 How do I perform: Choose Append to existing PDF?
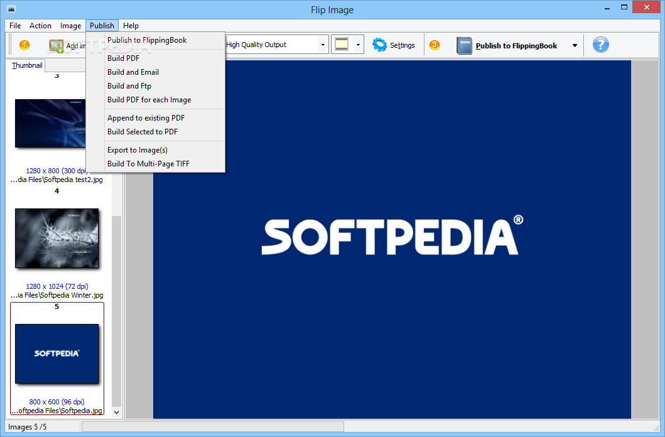pyautogui.click(x=155, y=118)
